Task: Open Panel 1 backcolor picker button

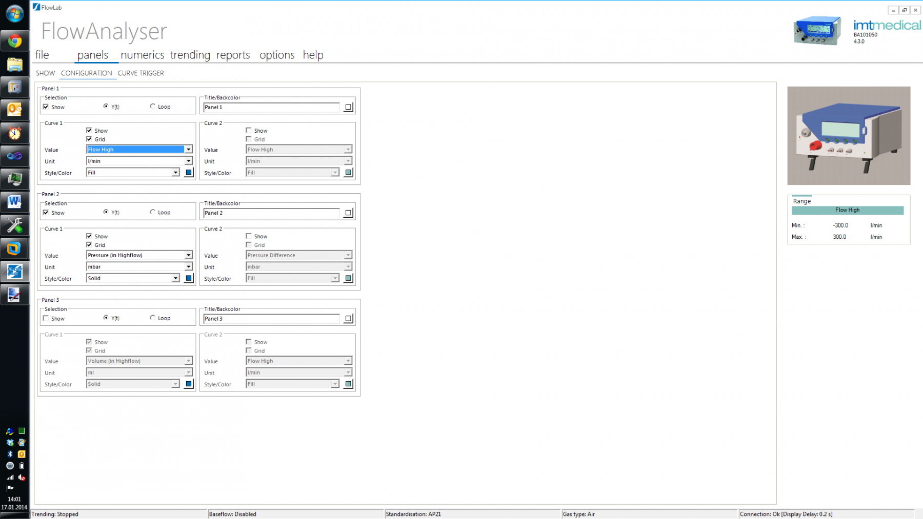Action: (x=348, y=107)
